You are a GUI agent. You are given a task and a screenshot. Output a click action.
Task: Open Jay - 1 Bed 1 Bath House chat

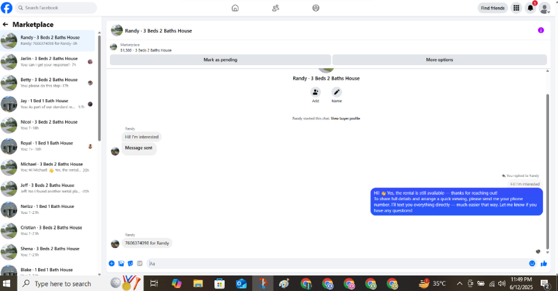point(48,104)
